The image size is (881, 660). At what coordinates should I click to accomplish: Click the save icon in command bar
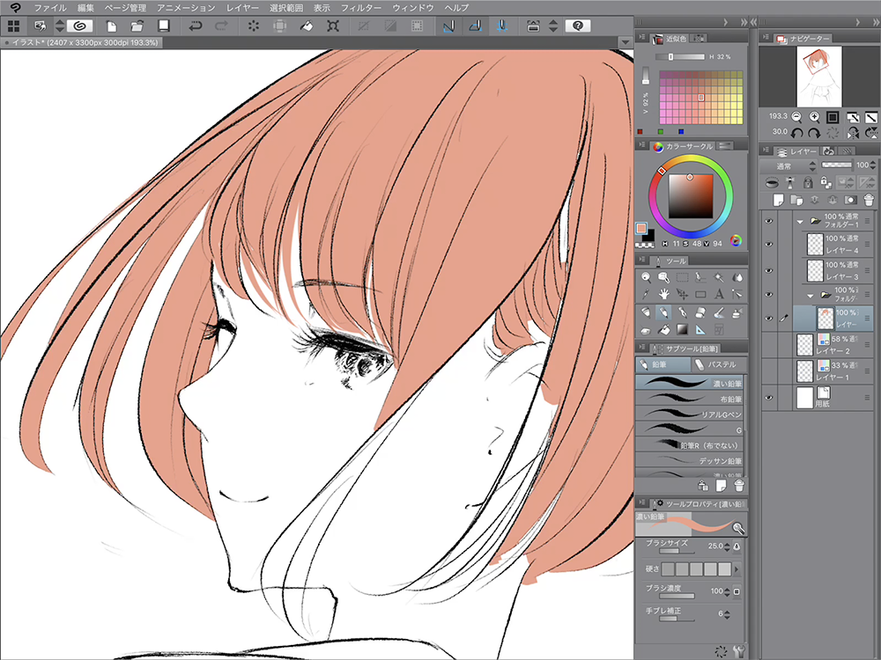(x=164, y=26)
